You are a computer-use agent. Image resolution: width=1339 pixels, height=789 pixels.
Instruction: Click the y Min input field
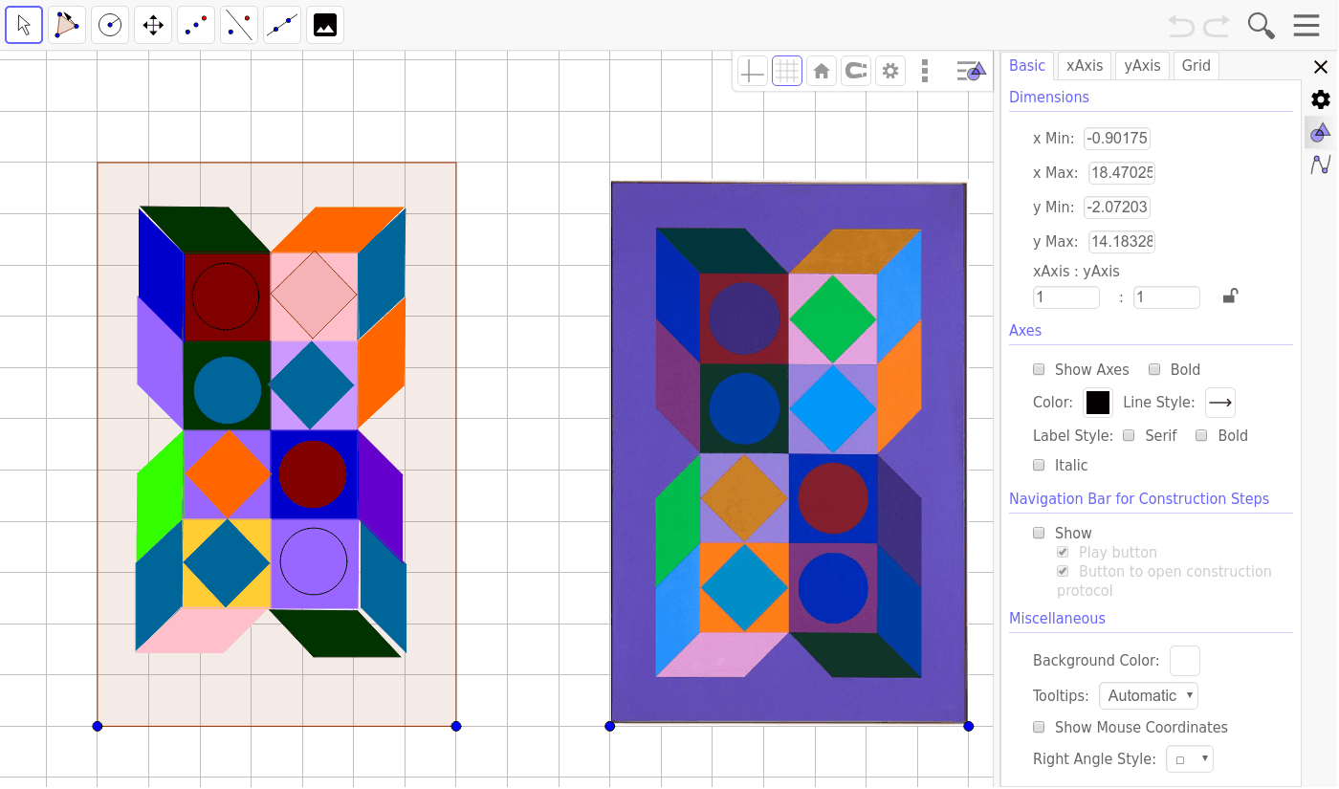pyautogui.click(x=1117, y=208)
